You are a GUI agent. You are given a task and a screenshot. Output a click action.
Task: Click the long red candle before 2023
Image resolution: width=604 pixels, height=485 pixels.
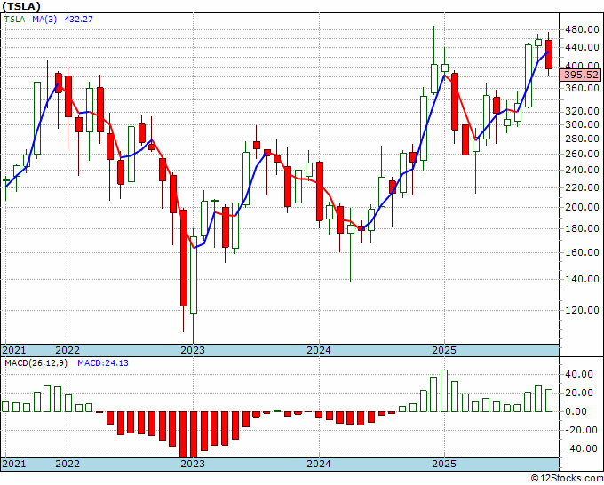point(184,258)
